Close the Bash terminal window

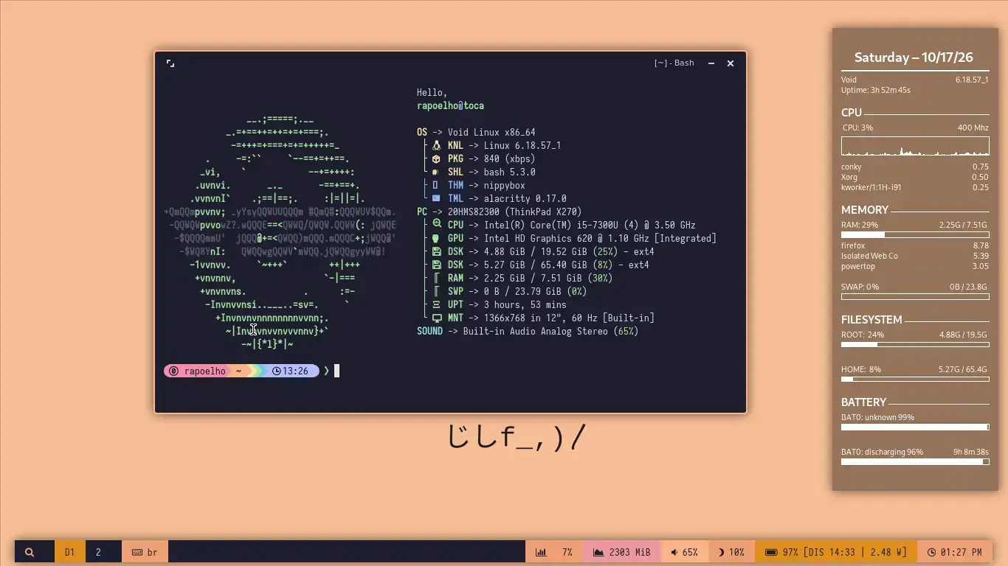pos(731,63)
